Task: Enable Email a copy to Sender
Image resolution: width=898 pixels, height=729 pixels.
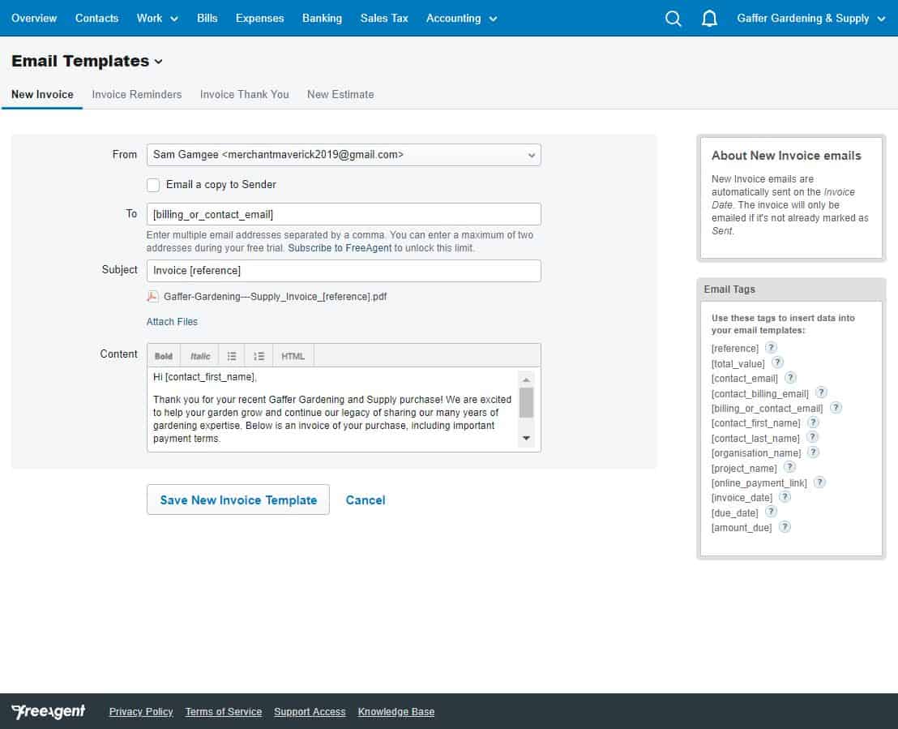Action: 153,185
